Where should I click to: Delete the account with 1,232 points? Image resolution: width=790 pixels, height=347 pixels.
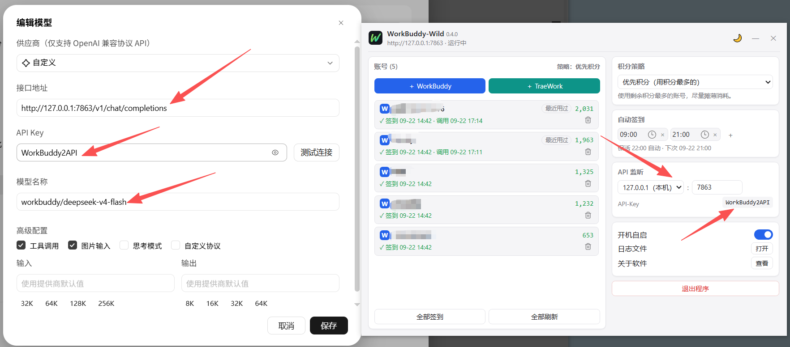click(588, 215)
